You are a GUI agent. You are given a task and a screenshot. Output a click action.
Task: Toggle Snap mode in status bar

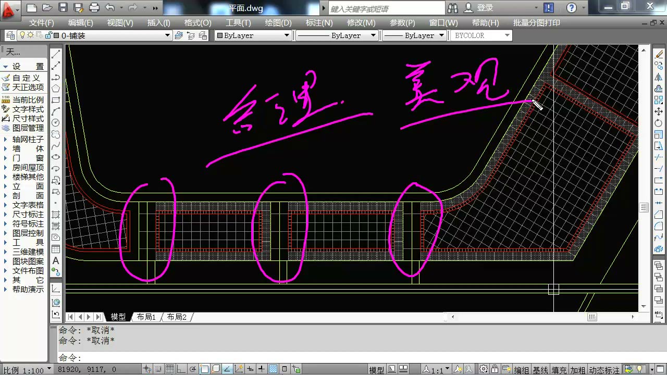click(157, 369)
